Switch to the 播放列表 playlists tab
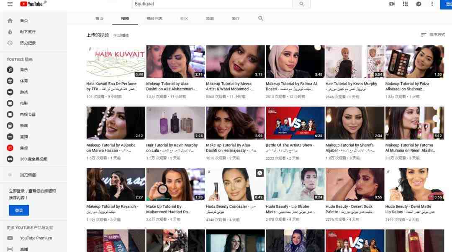Viewport: 452px width, 252px height. 154,18
